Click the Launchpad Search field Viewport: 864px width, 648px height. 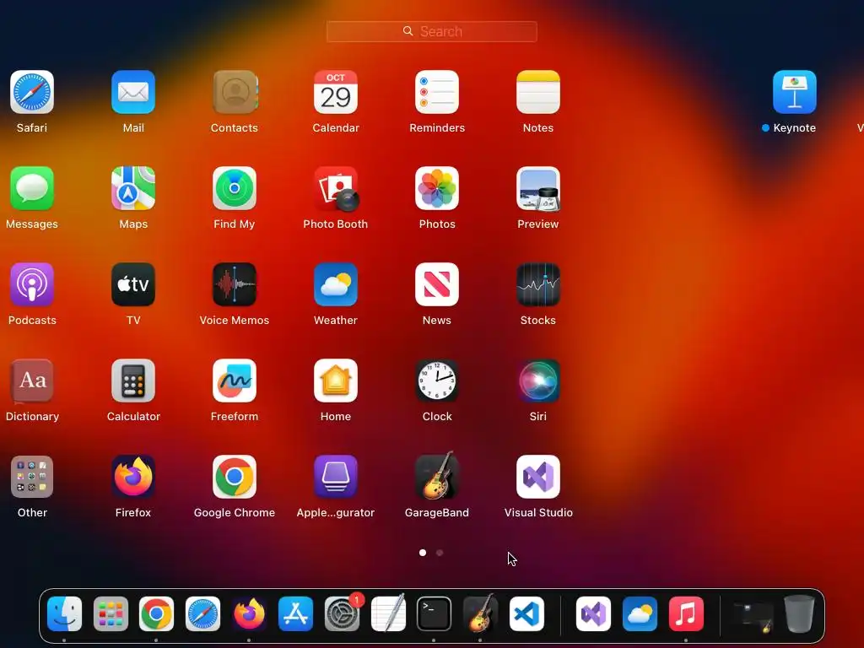[431, 31]
